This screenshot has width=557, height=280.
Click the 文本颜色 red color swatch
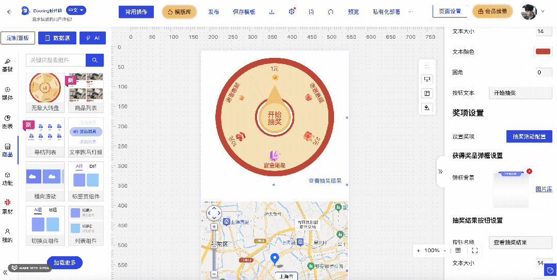pos(543,52)
